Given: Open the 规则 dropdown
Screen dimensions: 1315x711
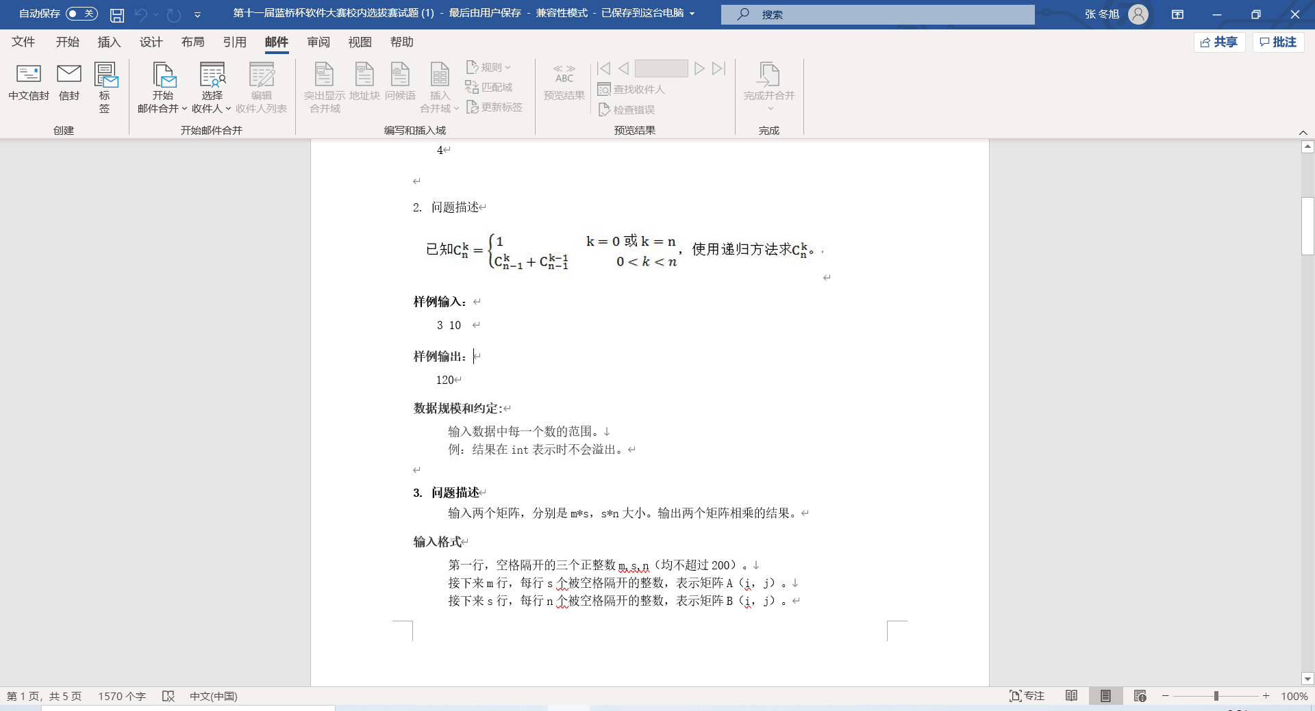Looking at the screenshot, I should coord(488,67).
